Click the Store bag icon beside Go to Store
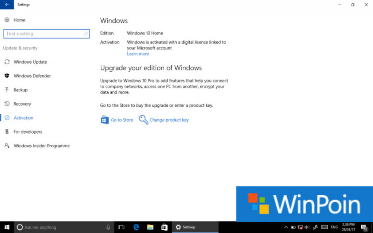 tap(104, 120)
